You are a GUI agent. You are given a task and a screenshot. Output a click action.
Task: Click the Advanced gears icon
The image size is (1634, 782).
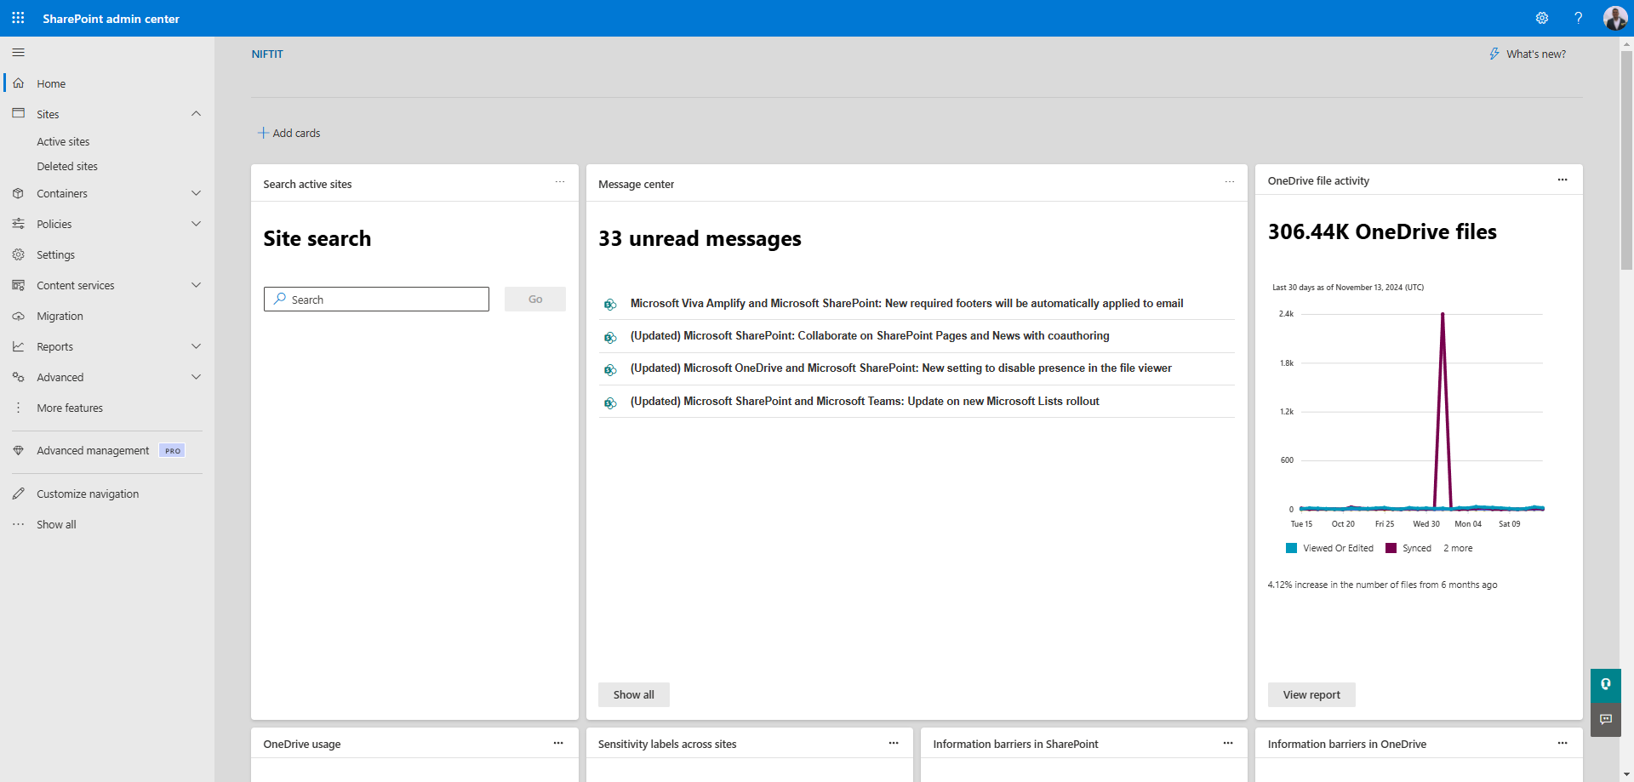18,377
